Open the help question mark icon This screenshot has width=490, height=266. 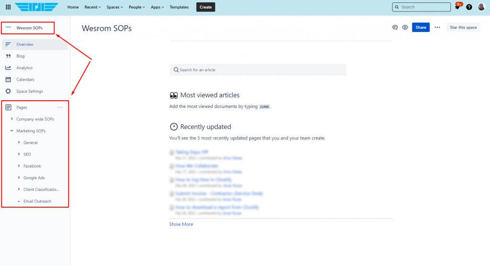(x=469, y=7)
